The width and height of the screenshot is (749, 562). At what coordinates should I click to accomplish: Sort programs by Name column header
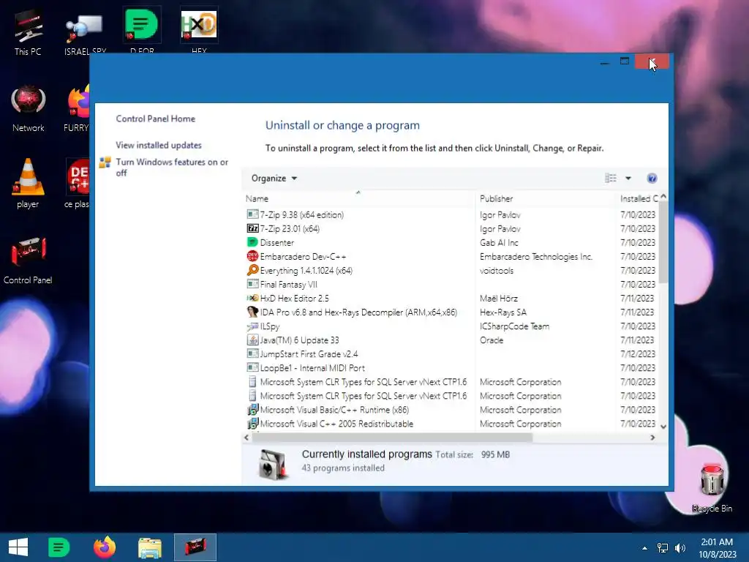click(x=358, y=199)
